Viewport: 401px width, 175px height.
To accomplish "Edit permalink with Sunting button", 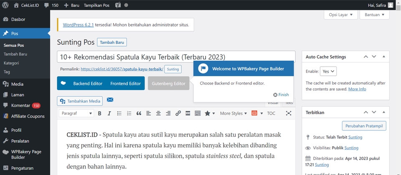I will [173, 69].
